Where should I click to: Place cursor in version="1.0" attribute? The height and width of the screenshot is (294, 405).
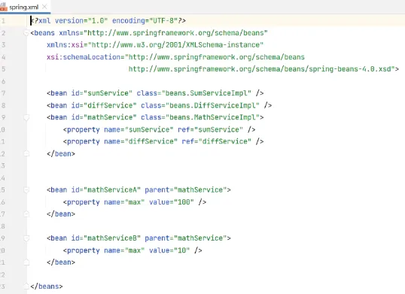pyautogui.click(x=81, y=20)
